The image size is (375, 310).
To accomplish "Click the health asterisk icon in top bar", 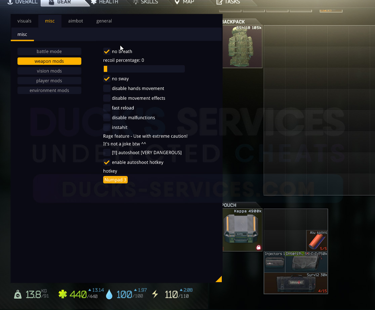I will 94,2.
